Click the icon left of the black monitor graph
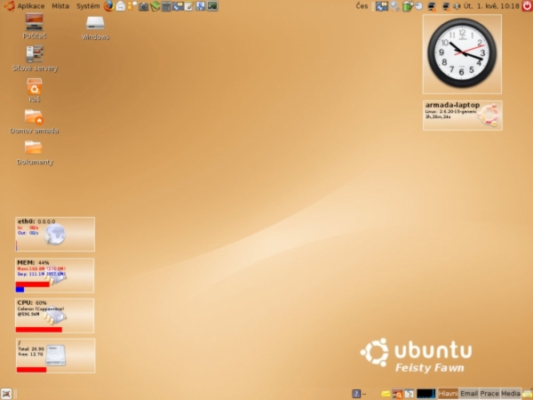The width and height of the screenshot is (533, 400). [409, 394]
